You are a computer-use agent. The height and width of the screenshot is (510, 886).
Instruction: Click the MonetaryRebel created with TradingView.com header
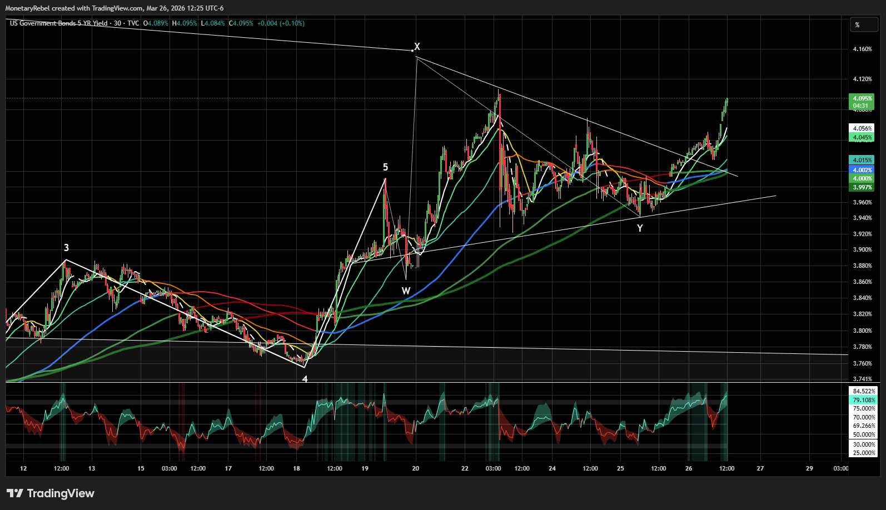[x=115, y=8]
